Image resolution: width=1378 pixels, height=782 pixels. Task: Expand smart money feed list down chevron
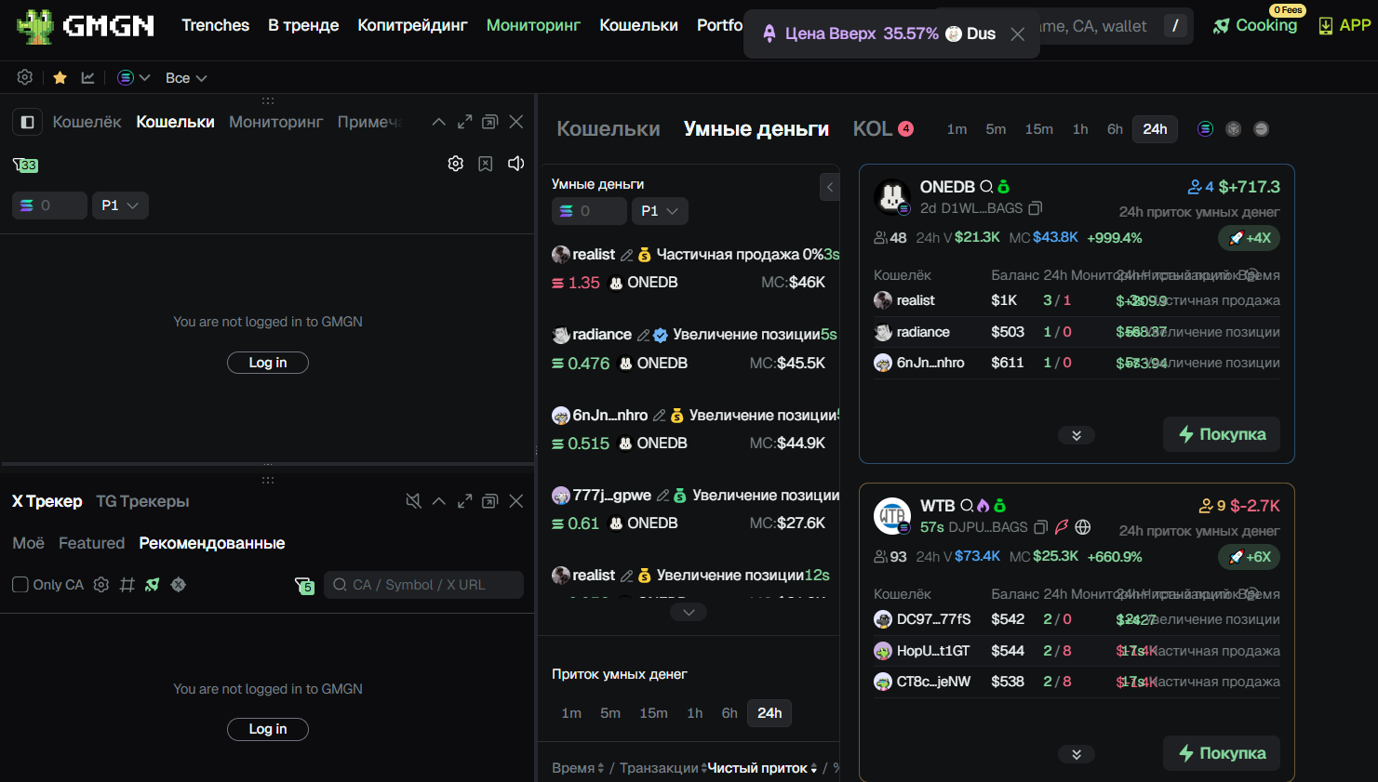[x=689, y=612]
